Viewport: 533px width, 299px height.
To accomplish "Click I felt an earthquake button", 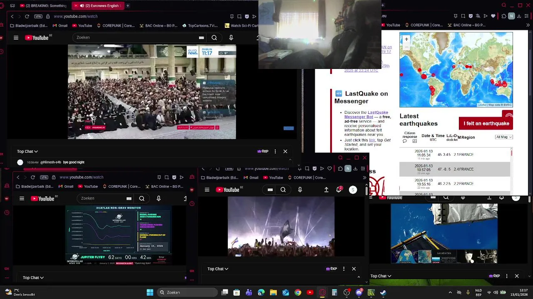I will (x=486, y=123).
